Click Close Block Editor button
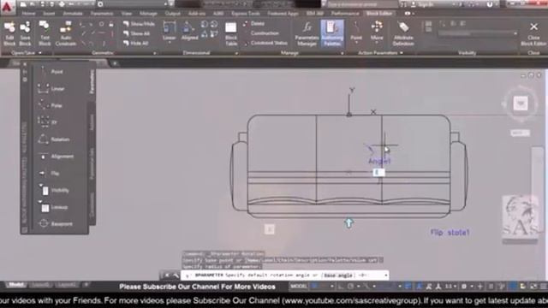This screenshot has height=308, width=548. 533,33
